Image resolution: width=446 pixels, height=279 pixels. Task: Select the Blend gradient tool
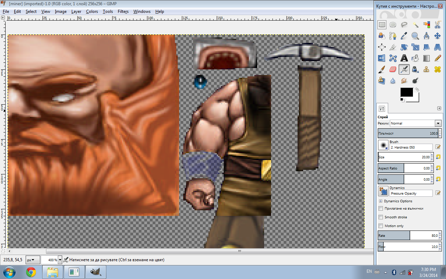(x=426, y=58)
